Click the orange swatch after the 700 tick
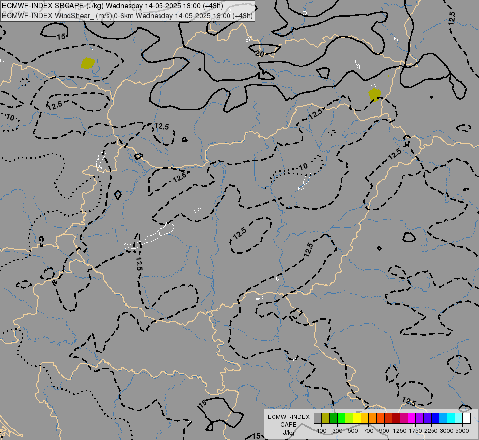 tap(373, 418)
